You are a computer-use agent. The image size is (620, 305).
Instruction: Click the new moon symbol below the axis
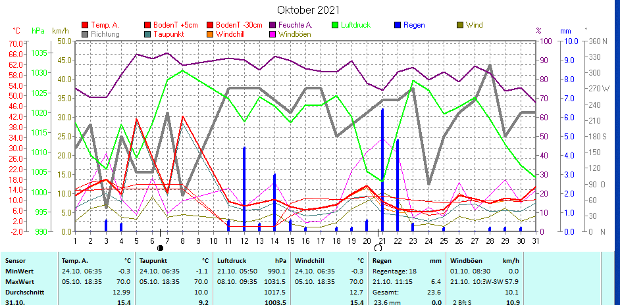pos(160,248)
